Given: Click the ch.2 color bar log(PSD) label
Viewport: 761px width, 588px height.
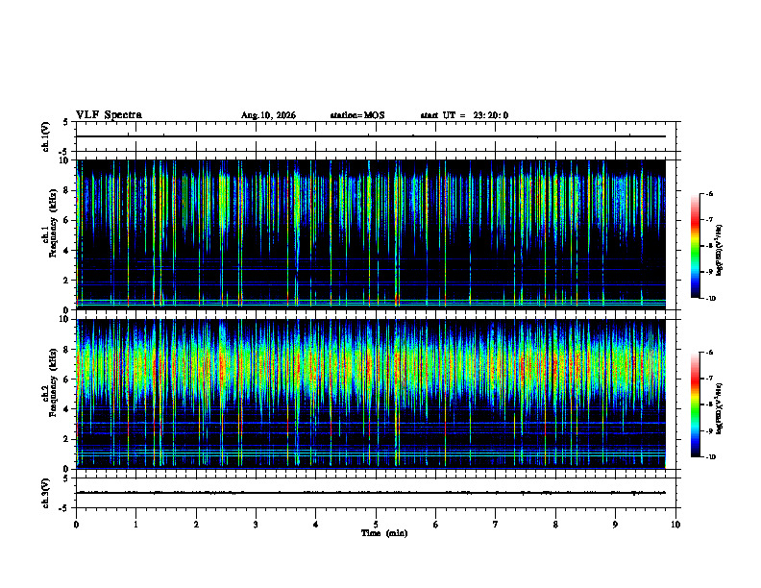Looking at the screenshot, I should click(x=720, y=410).
